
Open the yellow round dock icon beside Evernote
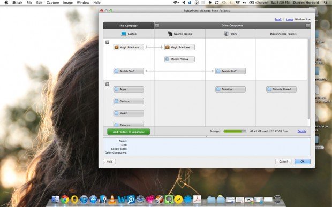tap(178, 200)
